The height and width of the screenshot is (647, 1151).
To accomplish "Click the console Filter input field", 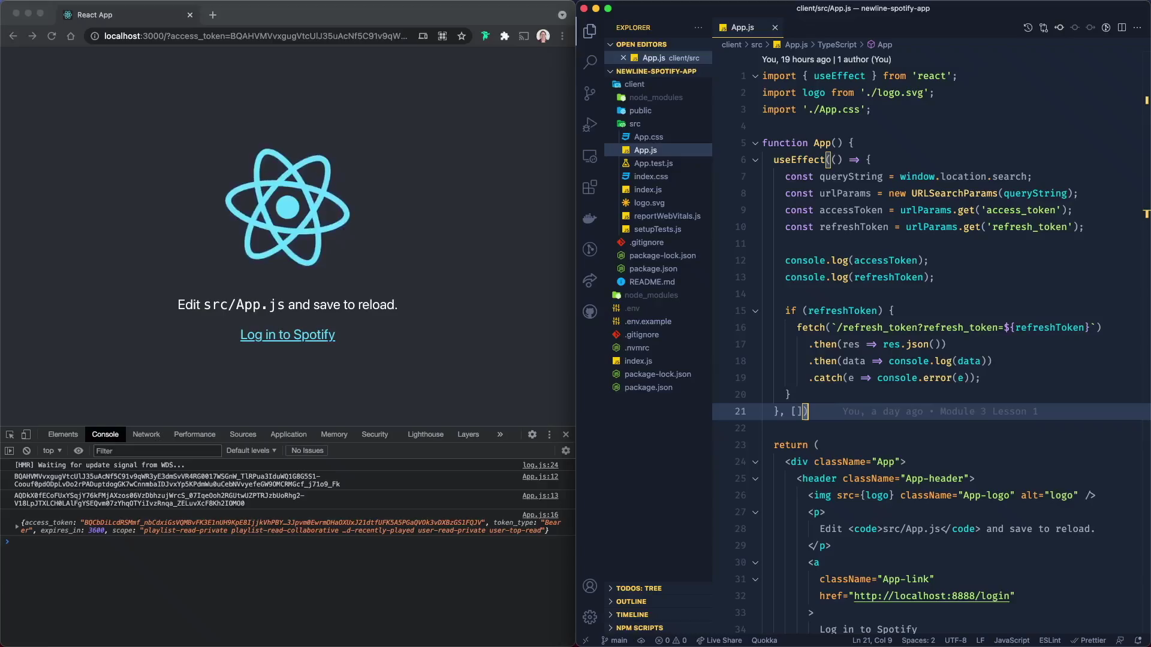I will click(x=158, y=451).
